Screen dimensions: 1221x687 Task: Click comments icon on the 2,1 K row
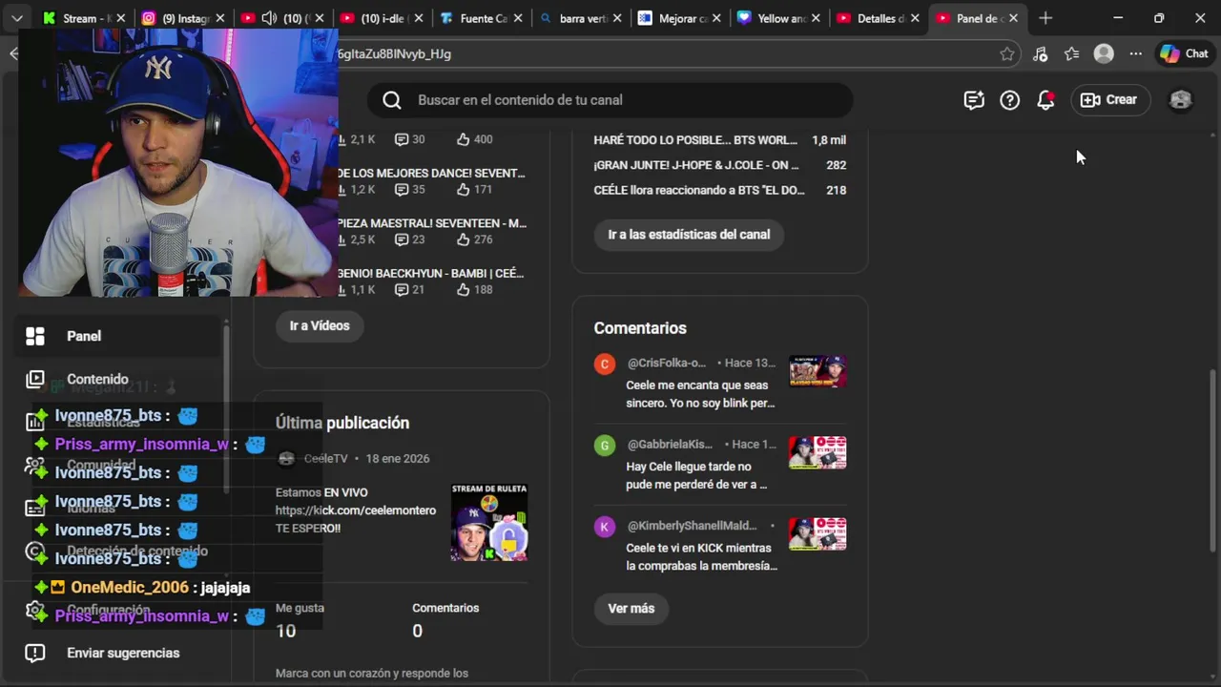click(402, 139)
